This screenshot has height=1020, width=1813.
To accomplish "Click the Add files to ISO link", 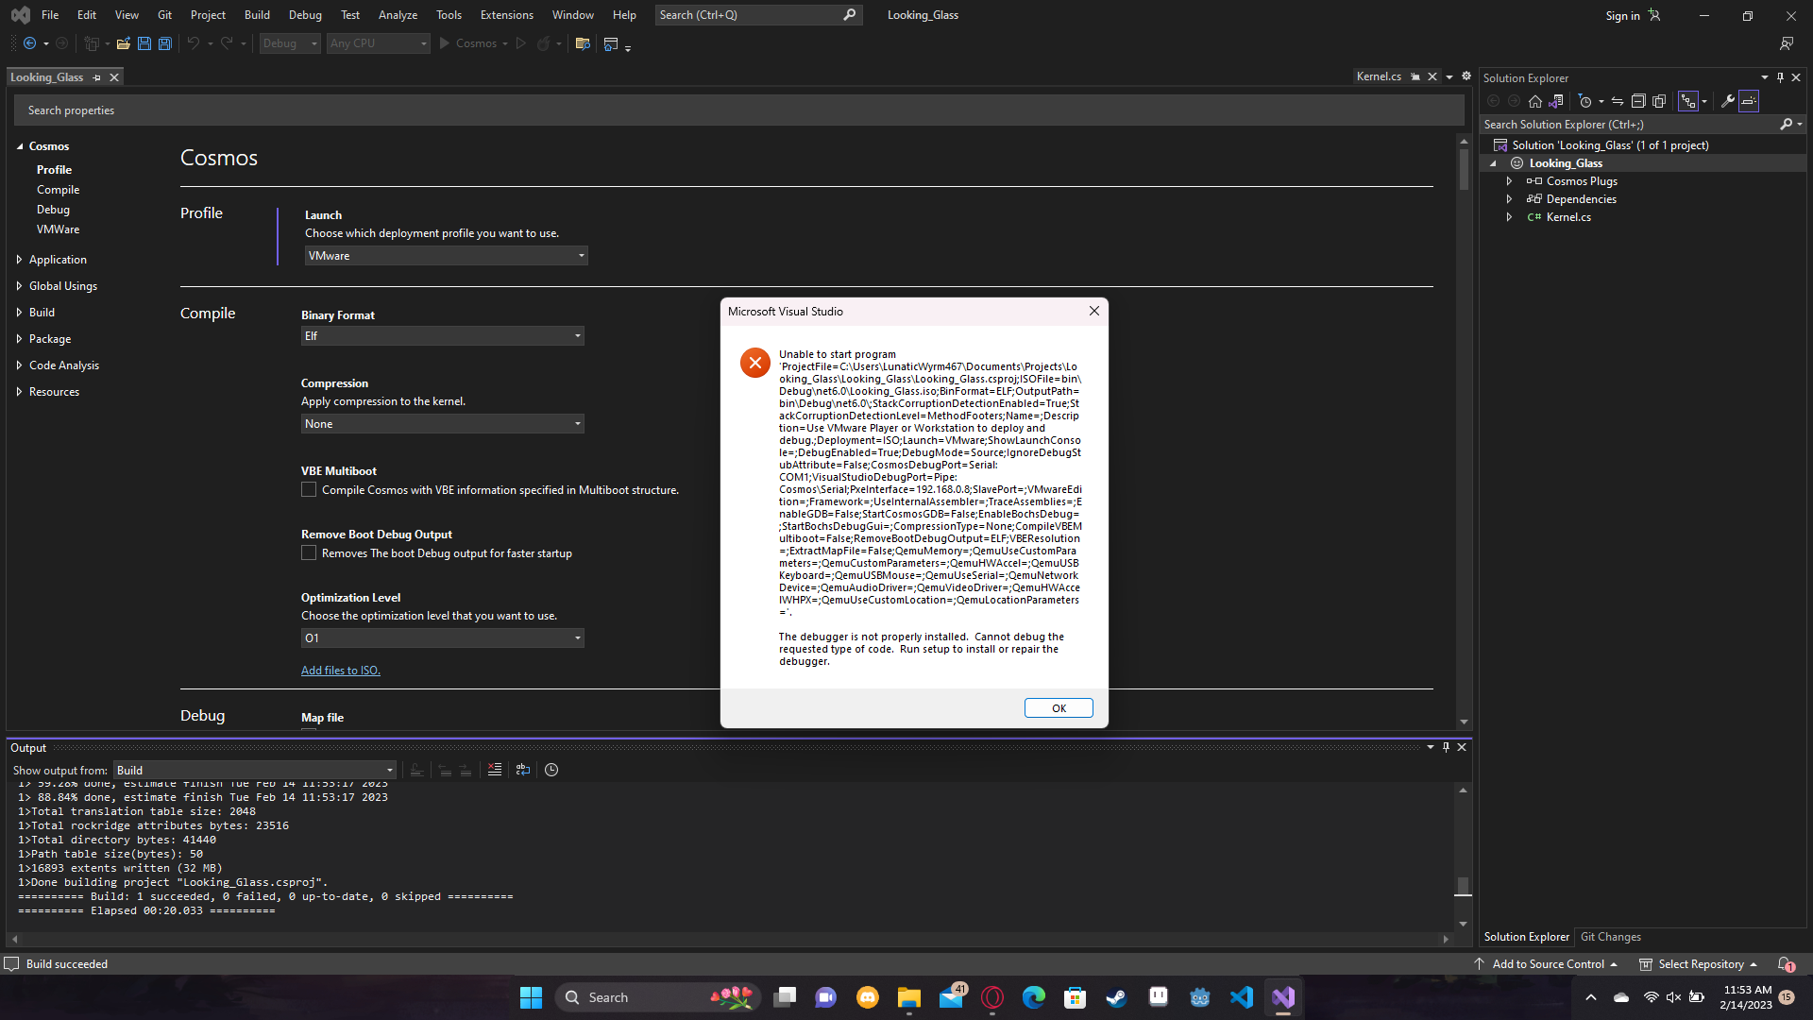I will [x=340, y=670].
